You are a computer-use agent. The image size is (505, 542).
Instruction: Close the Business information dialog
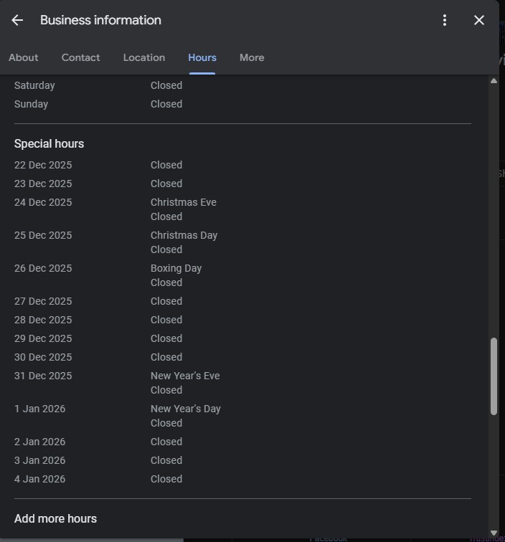pos(479,20)
